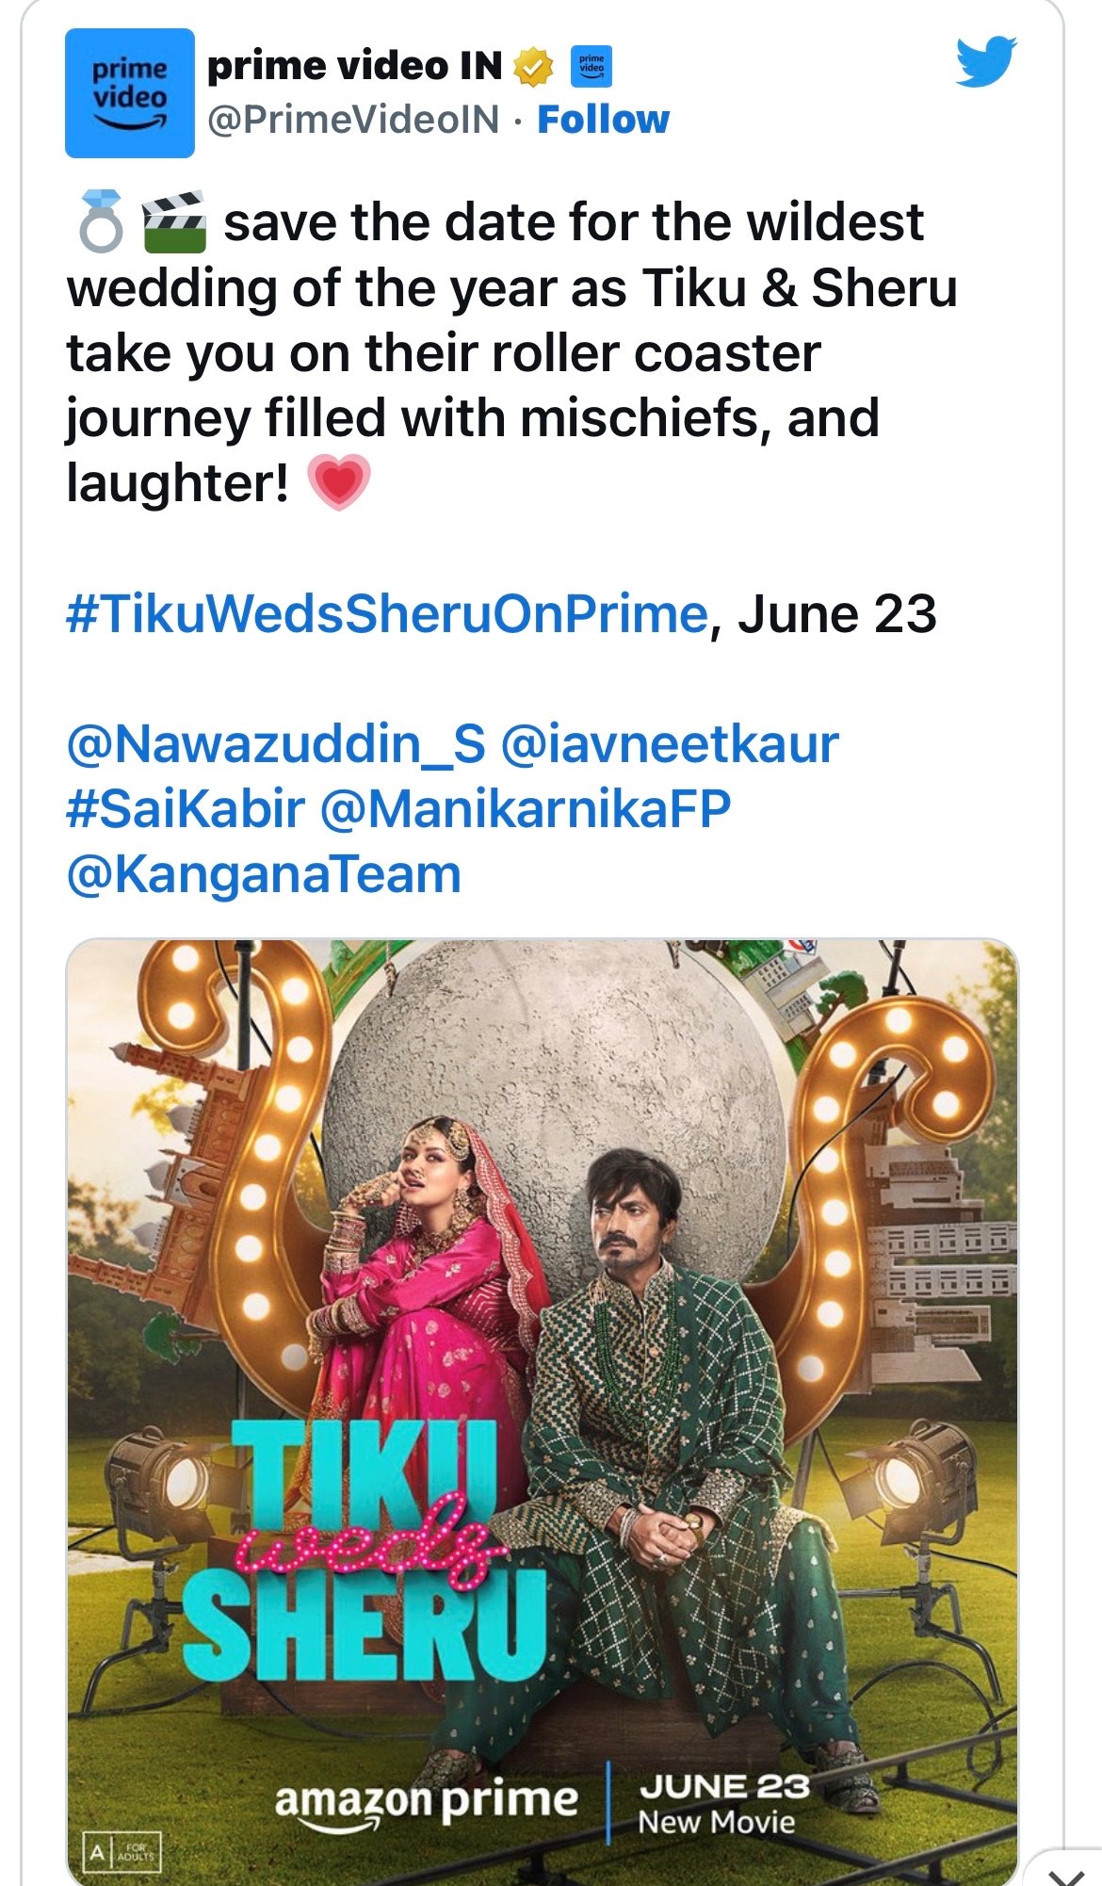Open the Tiku Weds Sheru poster image
The image size is (1102, 1886).
click(x=543, y=1319)
